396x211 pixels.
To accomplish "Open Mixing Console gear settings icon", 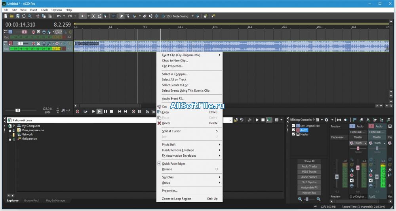I will coord(326,120).
